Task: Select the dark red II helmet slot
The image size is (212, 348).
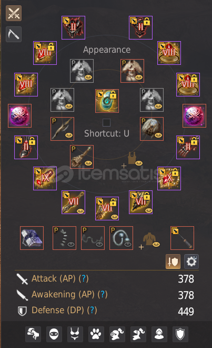Action: (x=73, y=28)
